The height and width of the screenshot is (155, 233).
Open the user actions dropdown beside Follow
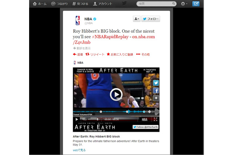(137, 19)
